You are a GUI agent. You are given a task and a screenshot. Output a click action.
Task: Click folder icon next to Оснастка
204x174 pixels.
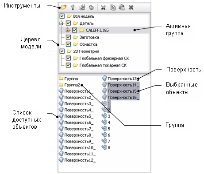coord(75,44)
